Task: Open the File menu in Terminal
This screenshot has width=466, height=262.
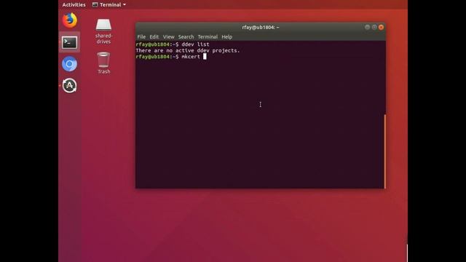Action: 141,37
